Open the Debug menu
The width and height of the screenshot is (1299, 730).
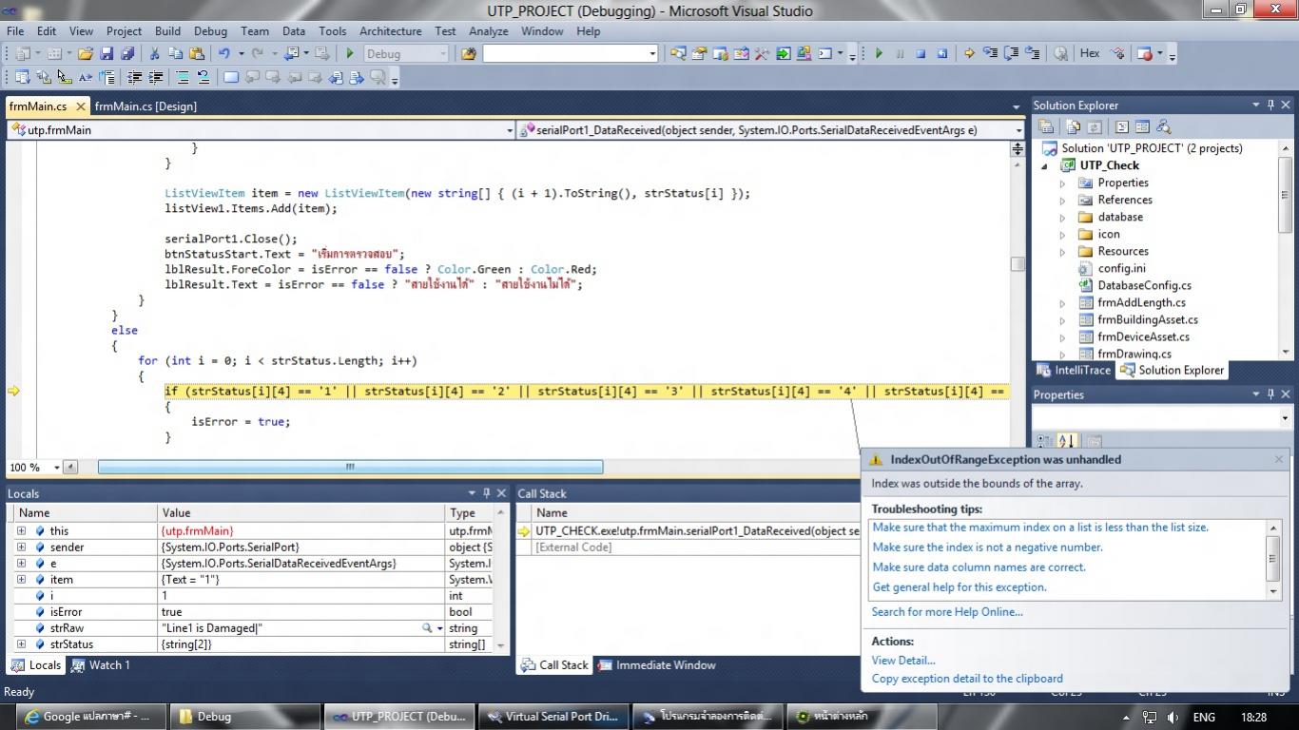[x=210, y=31]
